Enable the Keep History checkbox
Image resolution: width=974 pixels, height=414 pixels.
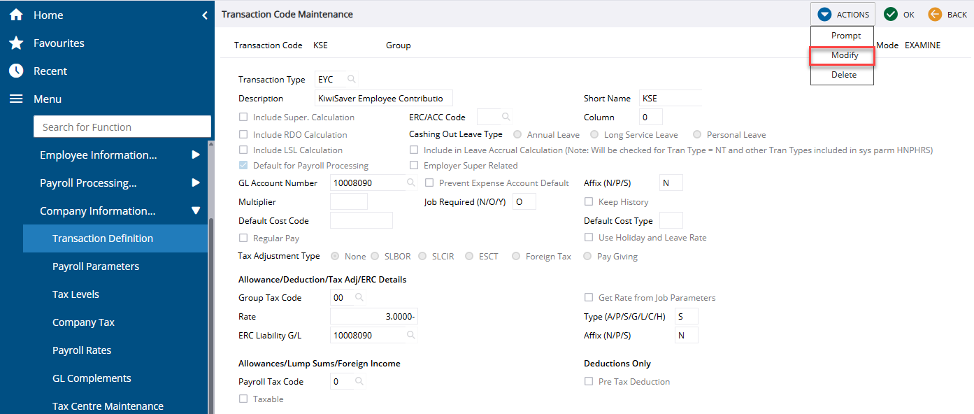pyautogui.click(x=589, y=202)
